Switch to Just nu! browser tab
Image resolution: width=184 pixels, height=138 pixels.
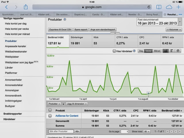point(27,15)
